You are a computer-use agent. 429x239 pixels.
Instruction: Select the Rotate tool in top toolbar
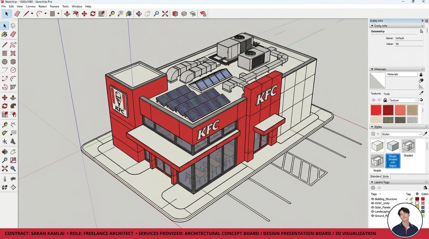[x=93, y=14]
